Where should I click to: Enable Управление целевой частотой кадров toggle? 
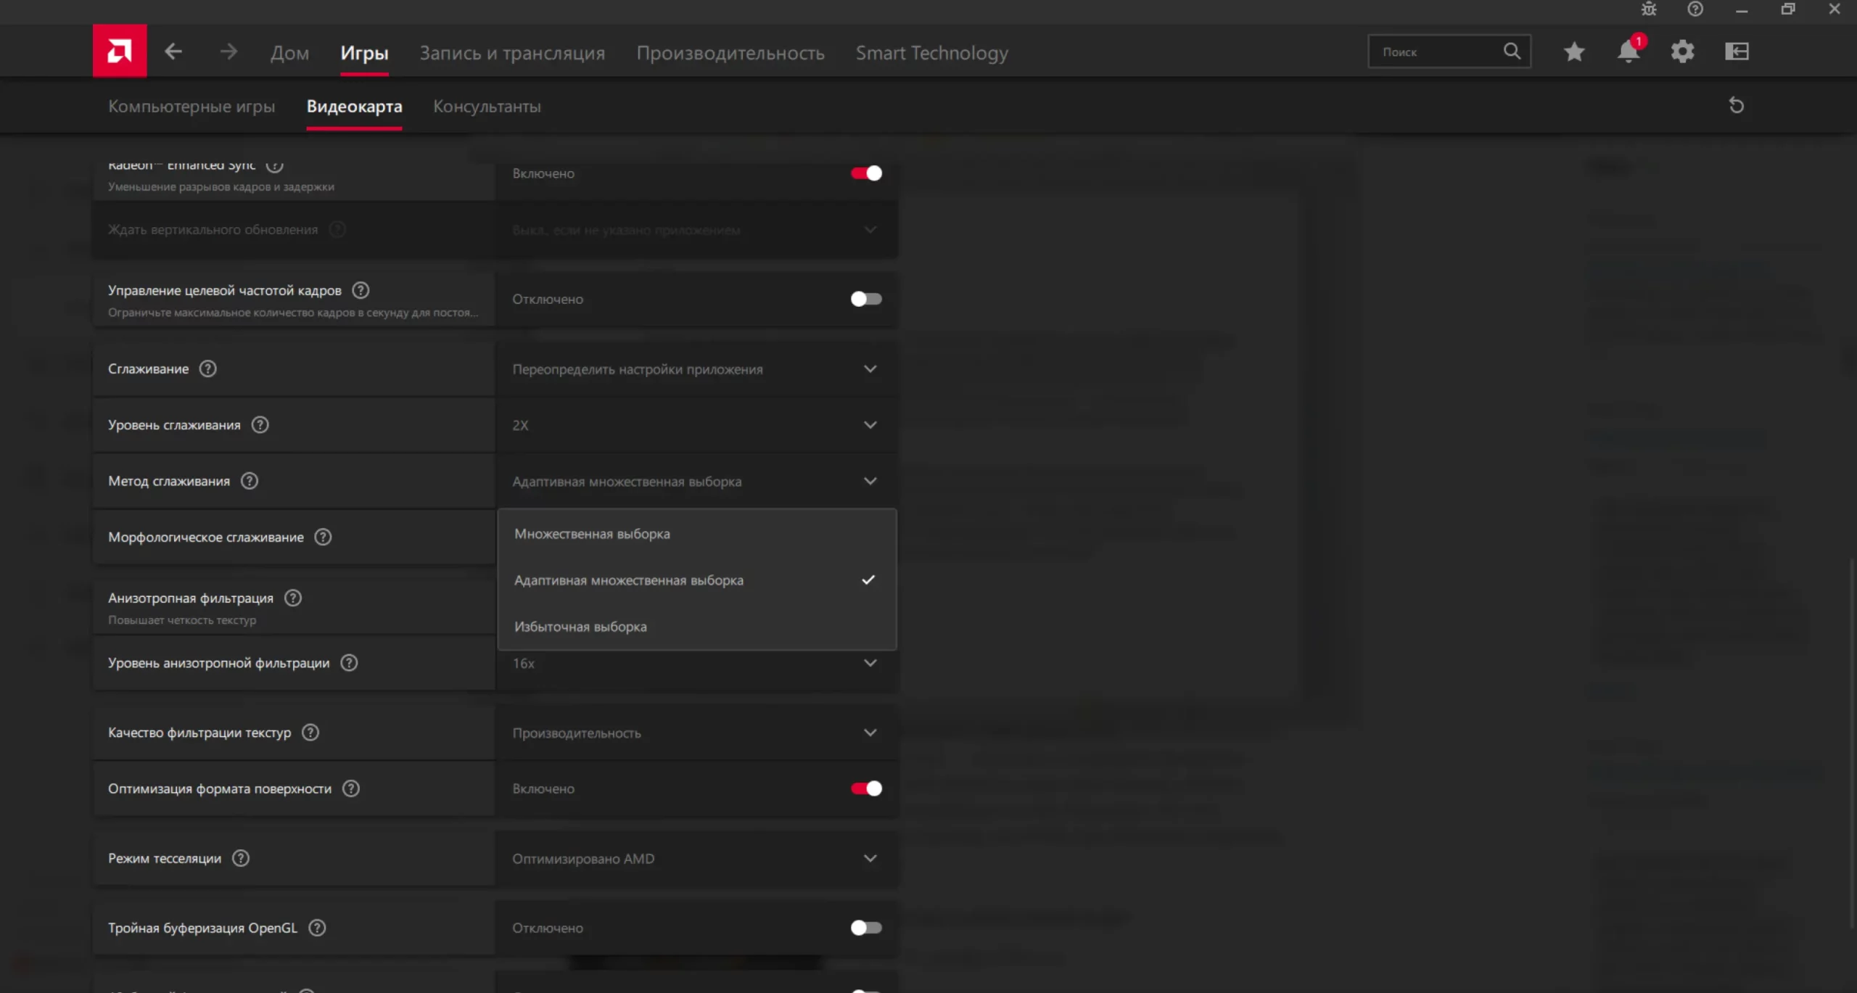pyautogui.click(x=866, y=299)
